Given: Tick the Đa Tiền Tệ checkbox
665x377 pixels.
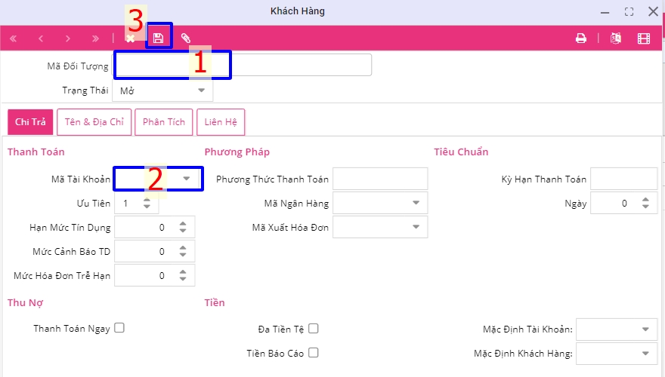Looking at the screenshot, I should [314, 329].
